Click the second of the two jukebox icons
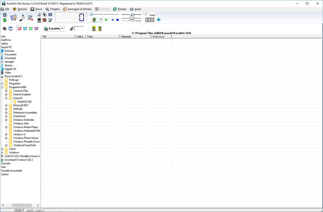The width and height of the screenshot is (323, 212). [x=100, y=28]
